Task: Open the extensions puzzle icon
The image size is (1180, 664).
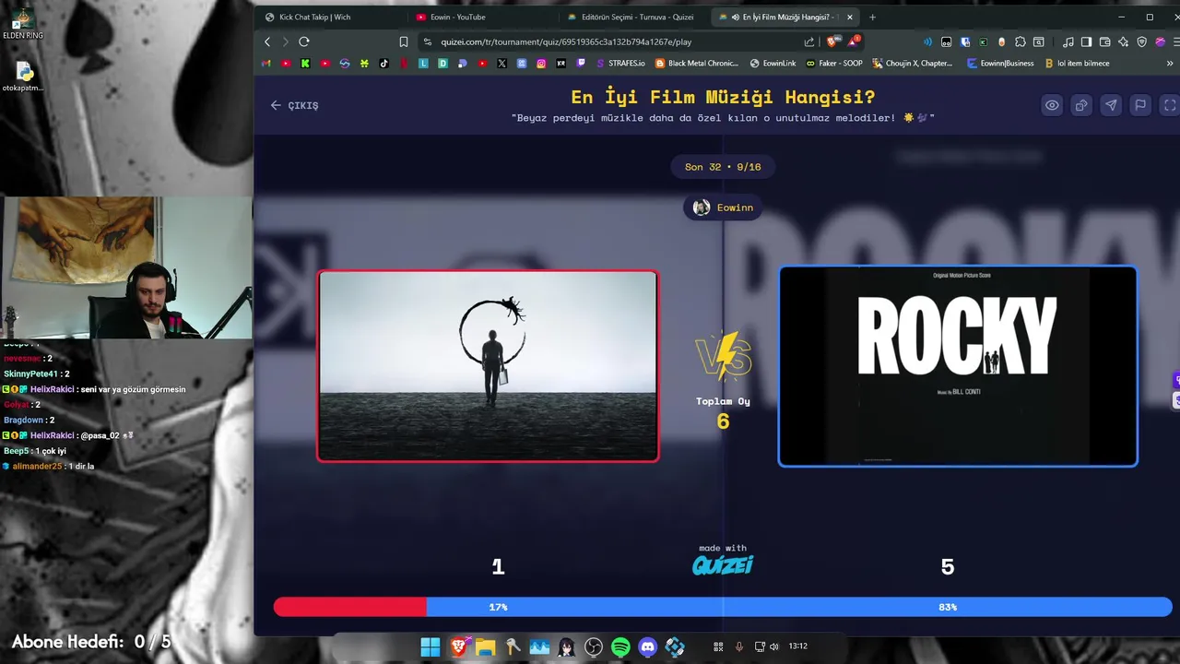Action: pyautogui.click(x=1021, y=41)
